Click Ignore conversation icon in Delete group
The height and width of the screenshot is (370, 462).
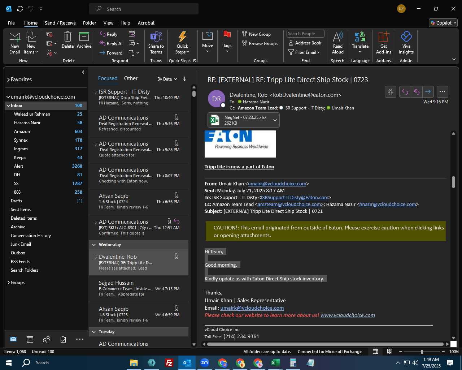50,34
